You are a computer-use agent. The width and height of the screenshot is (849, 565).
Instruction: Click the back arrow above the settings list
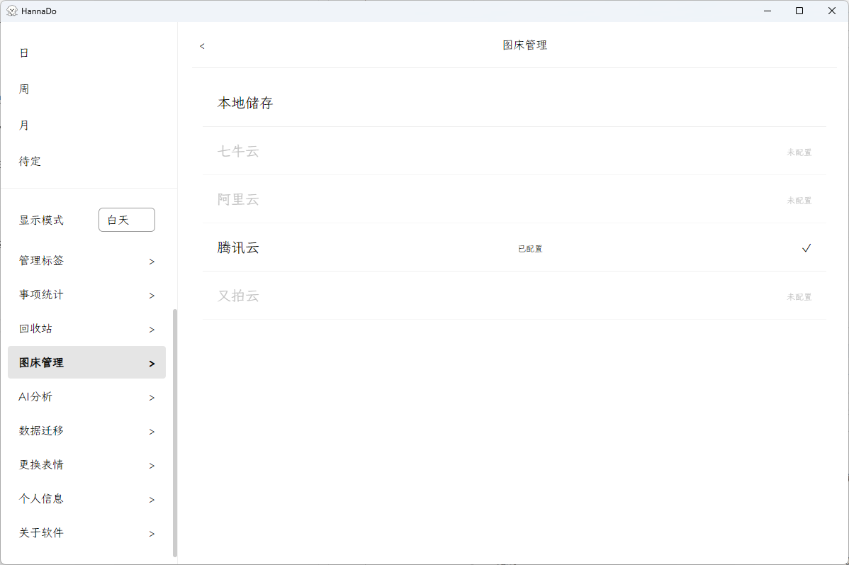(201, 45)
